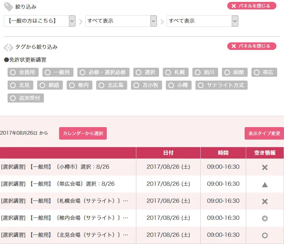Click the ◎ availability icon for 稚内会場
This screenshot has height=244, width=284.
[x=265, y=218]
